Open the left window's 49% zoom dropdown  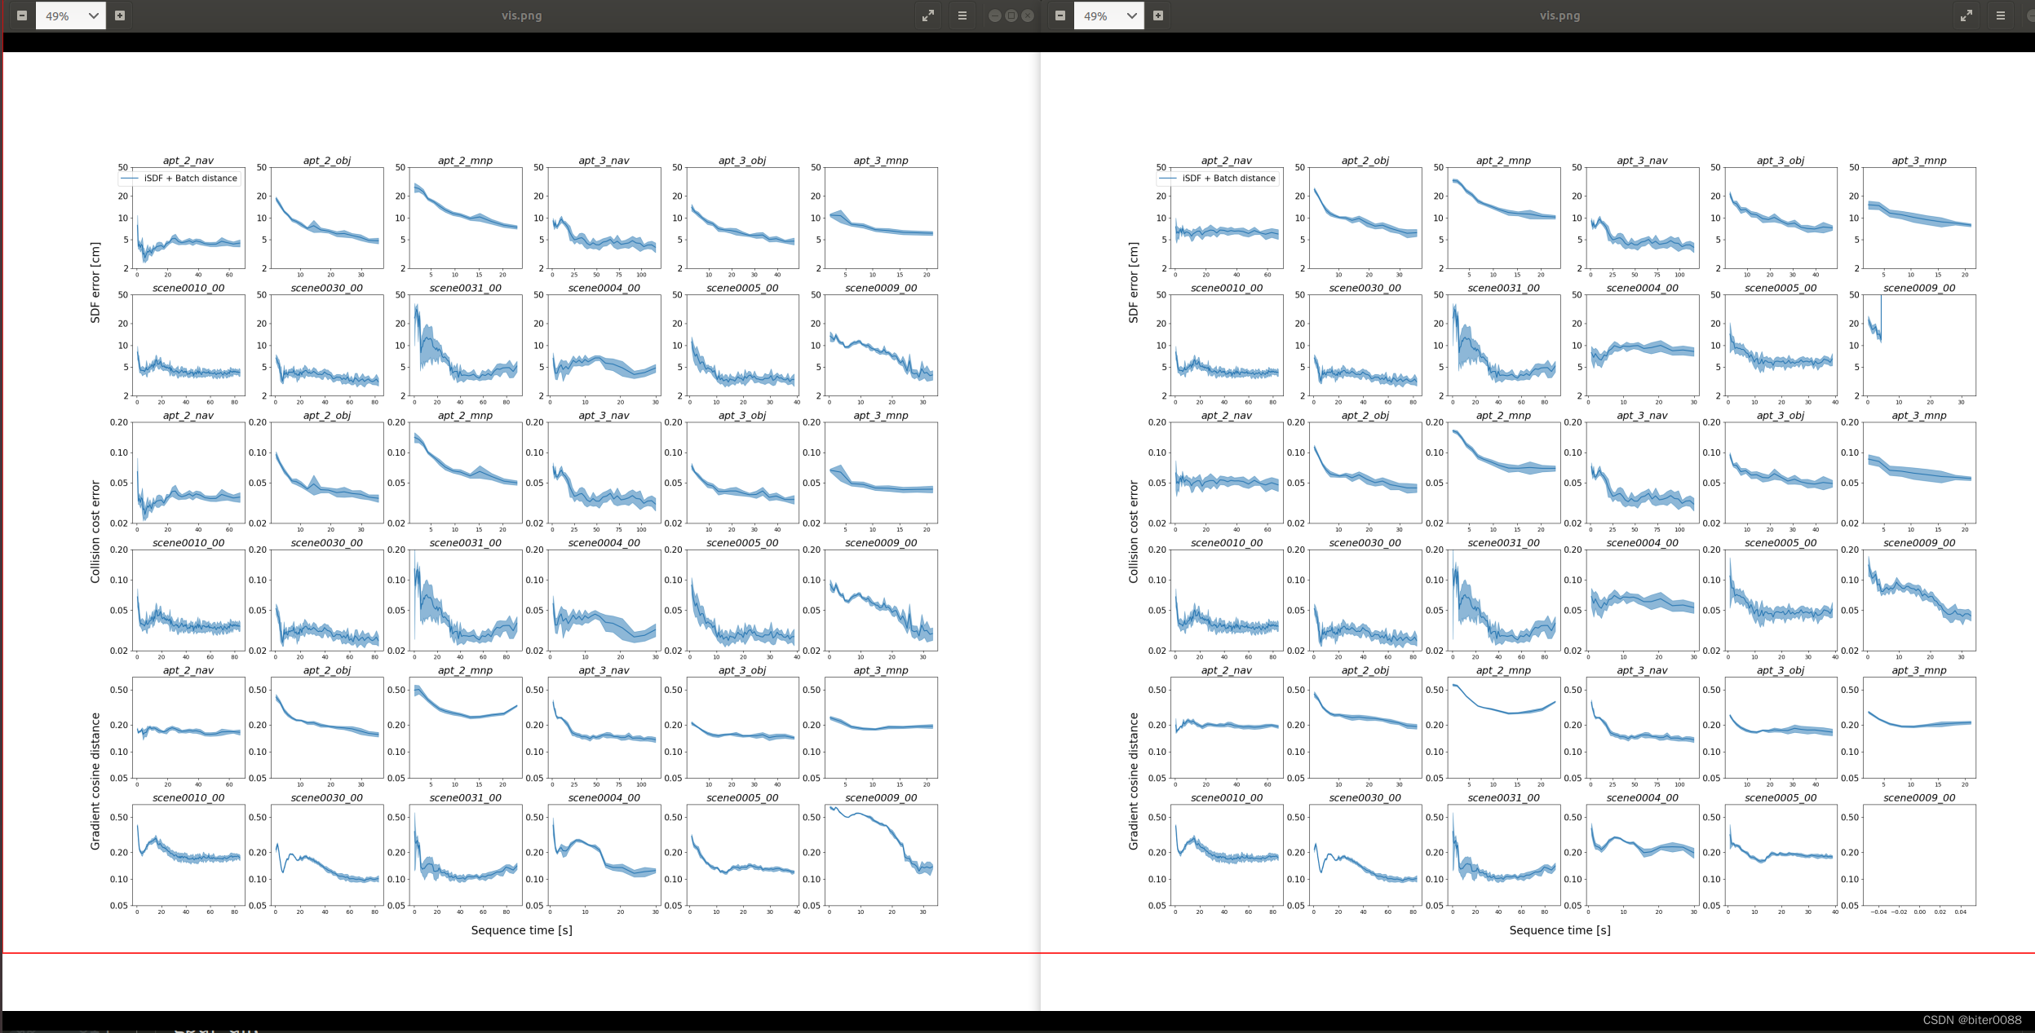pos(71,15)
